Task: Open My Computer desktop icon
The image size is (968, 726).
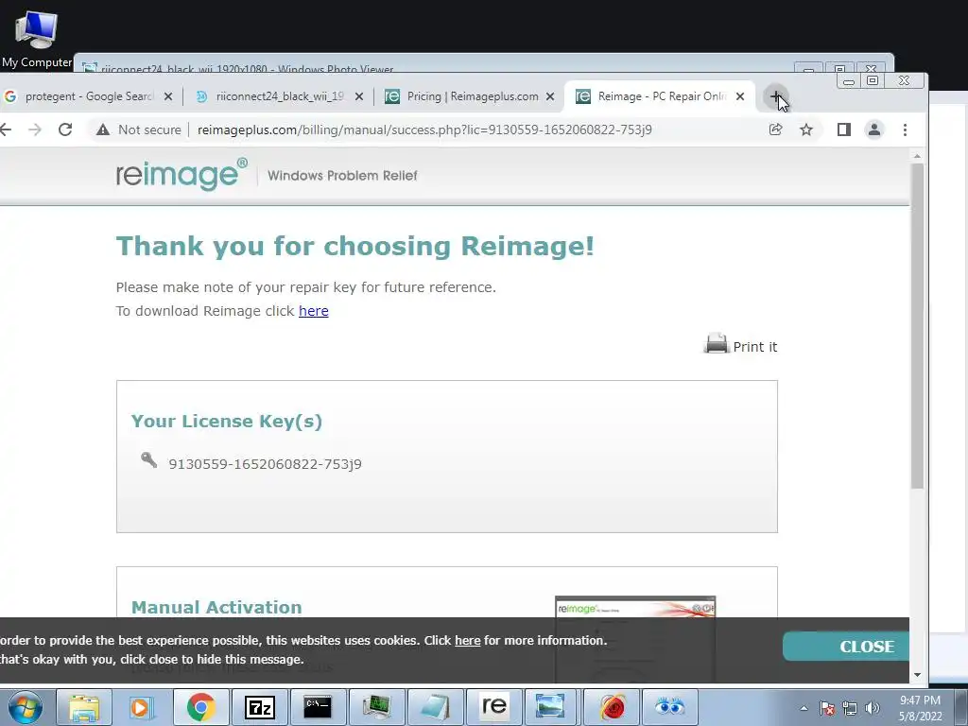Action: [37, 40]
